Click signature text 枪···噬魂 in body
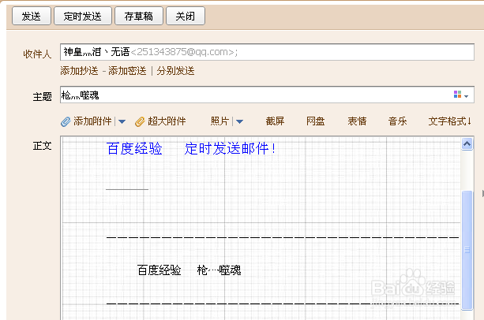484x320 pixels. (219, 270)
